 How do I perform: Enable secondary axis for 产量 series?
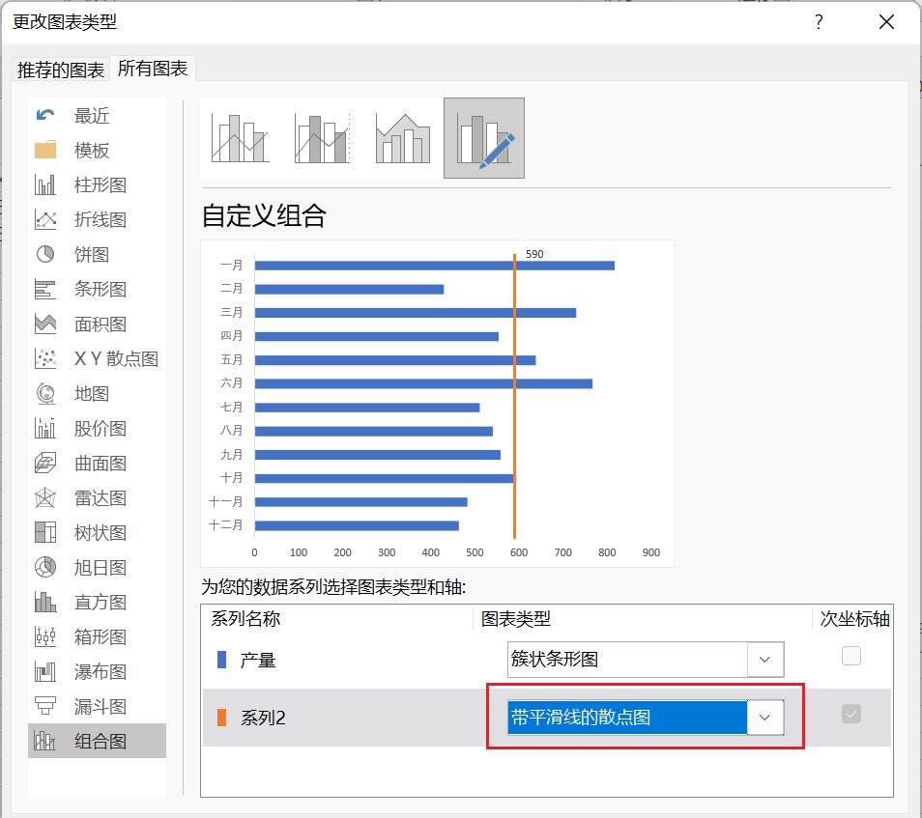coord(851,655)
